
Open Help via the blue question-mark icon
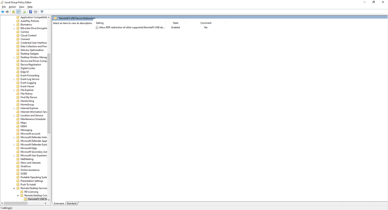(x=30, y=12)
